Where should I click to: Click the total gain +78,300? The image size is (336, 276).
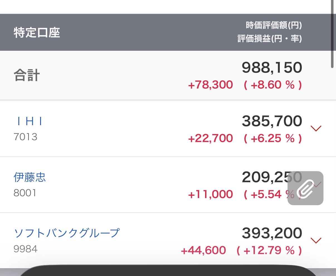pyautogui.click(x=210, y=85)
